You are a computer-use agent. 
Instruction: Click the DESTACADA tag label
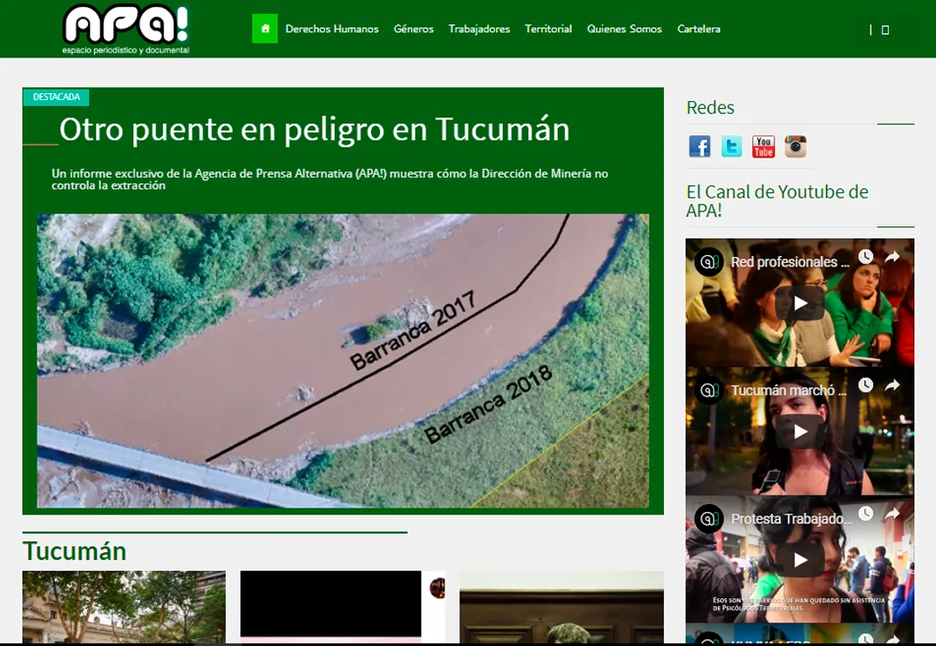click(x=56, y=98)
